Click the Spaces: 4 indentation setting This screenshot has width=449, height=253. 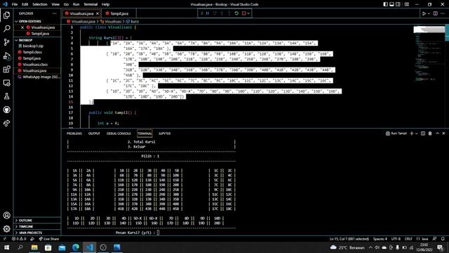pos(380,239)
